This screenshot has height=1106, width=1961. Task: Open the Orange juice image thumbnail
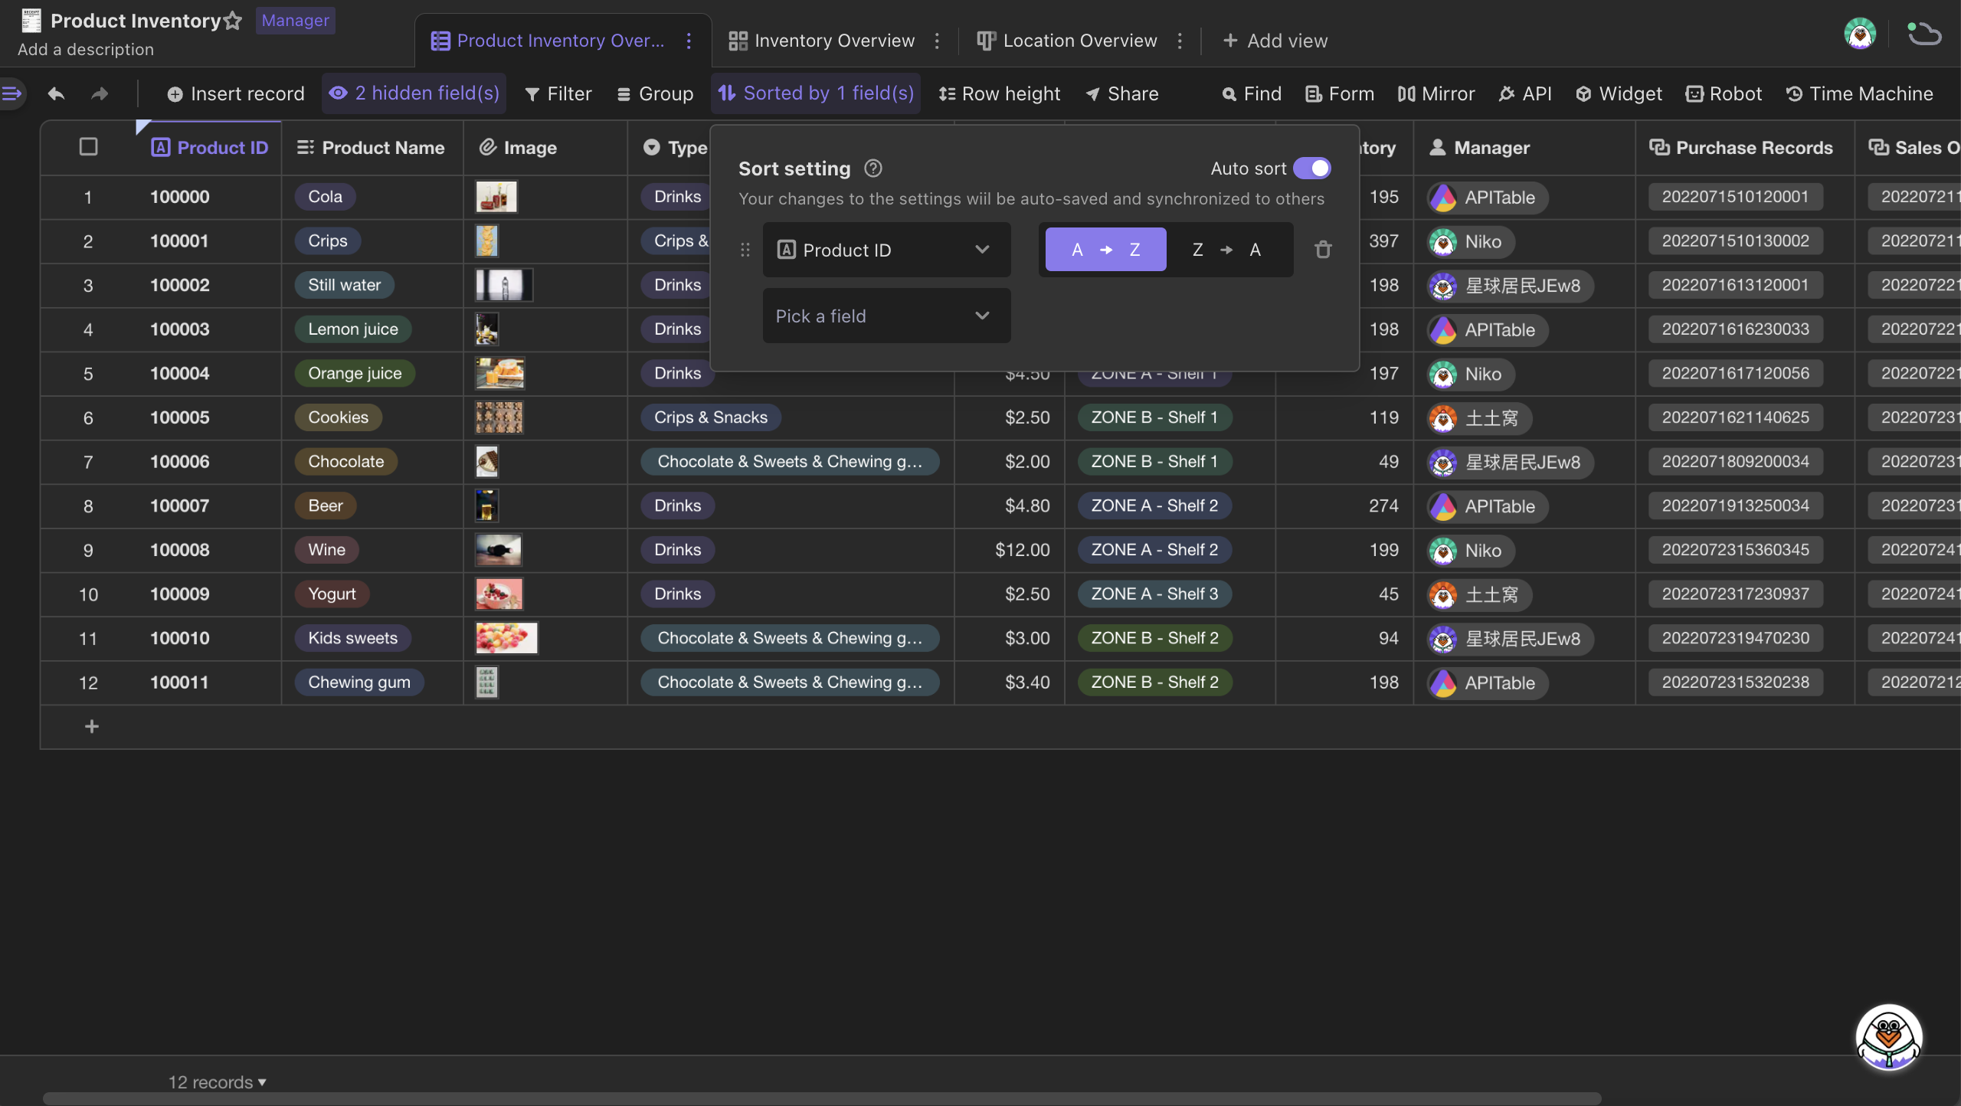click(x=499, y=373)
